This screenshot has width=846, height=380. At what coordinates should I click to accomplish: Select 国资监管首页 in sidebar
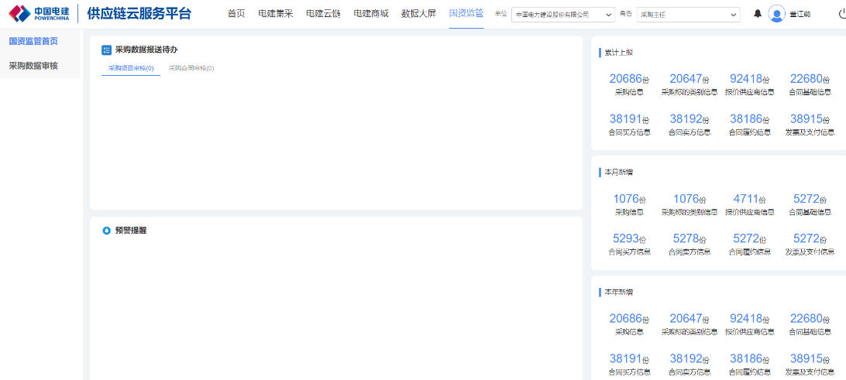[33, 41]
